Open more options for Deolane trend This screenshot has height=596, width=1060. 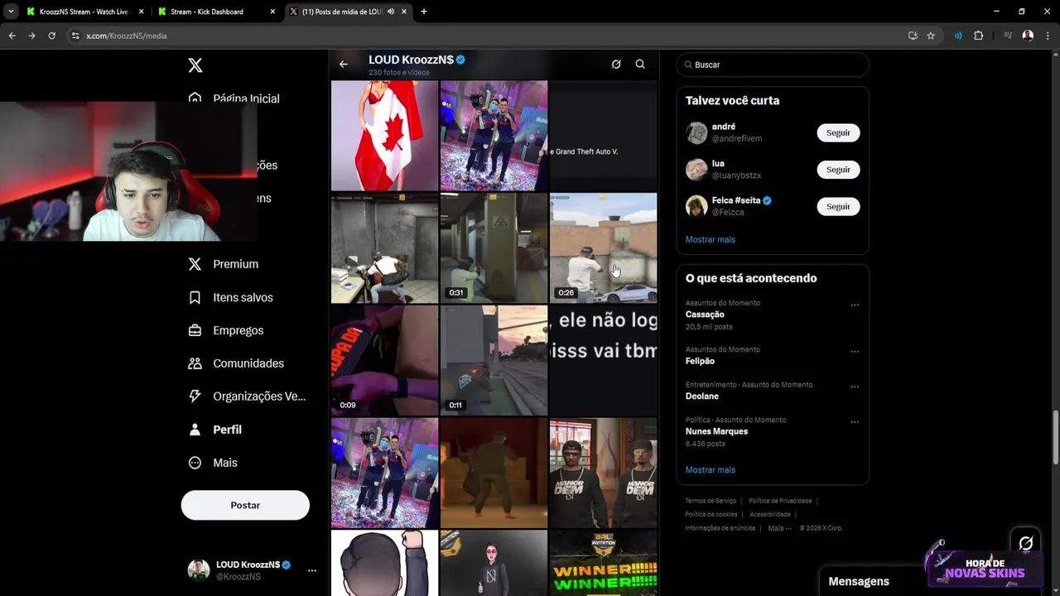pos(855,387)
